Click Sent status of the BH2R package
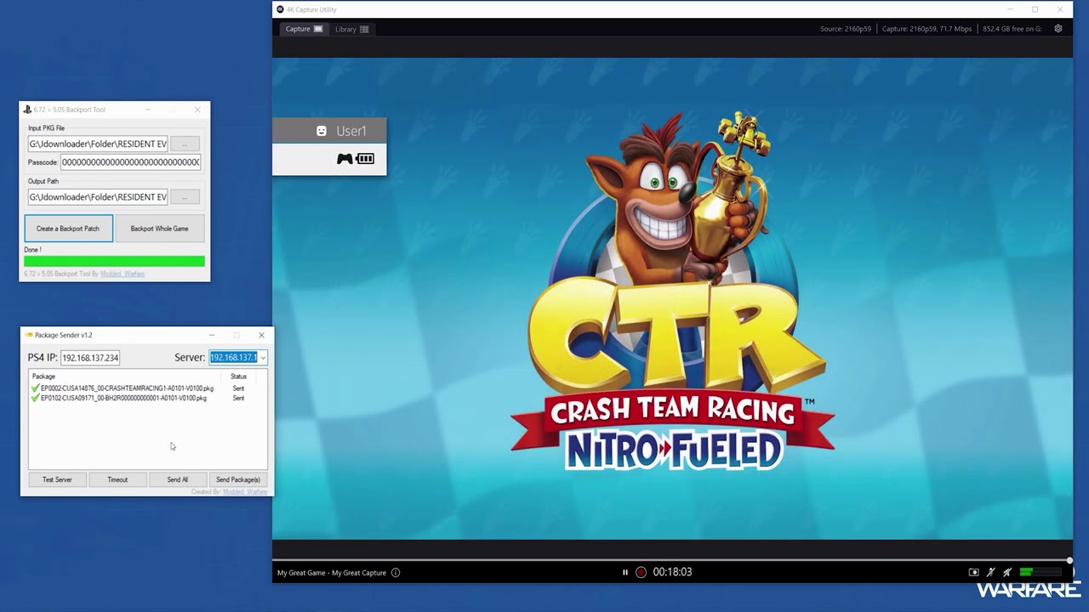1089x612 pixels. coord(238,398)
